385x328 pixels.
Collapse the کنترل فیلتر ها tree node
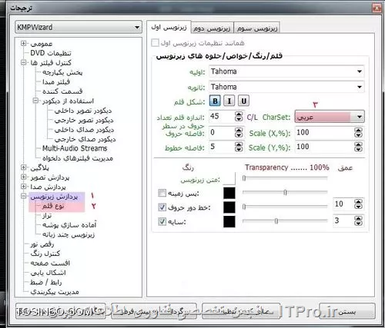tap(23, 62)
